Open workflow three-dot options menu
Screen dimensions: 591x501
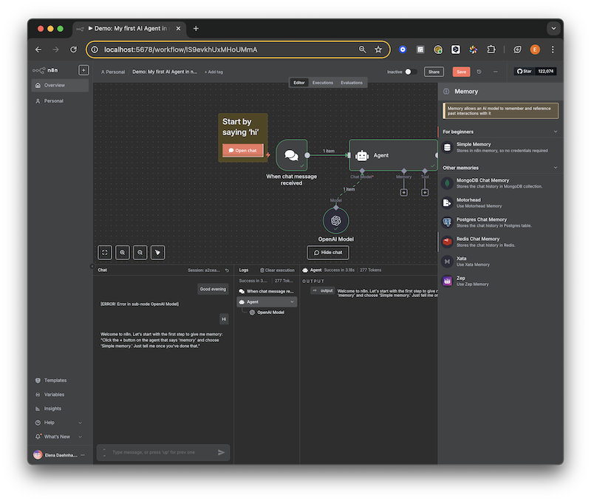coord(495,72)
